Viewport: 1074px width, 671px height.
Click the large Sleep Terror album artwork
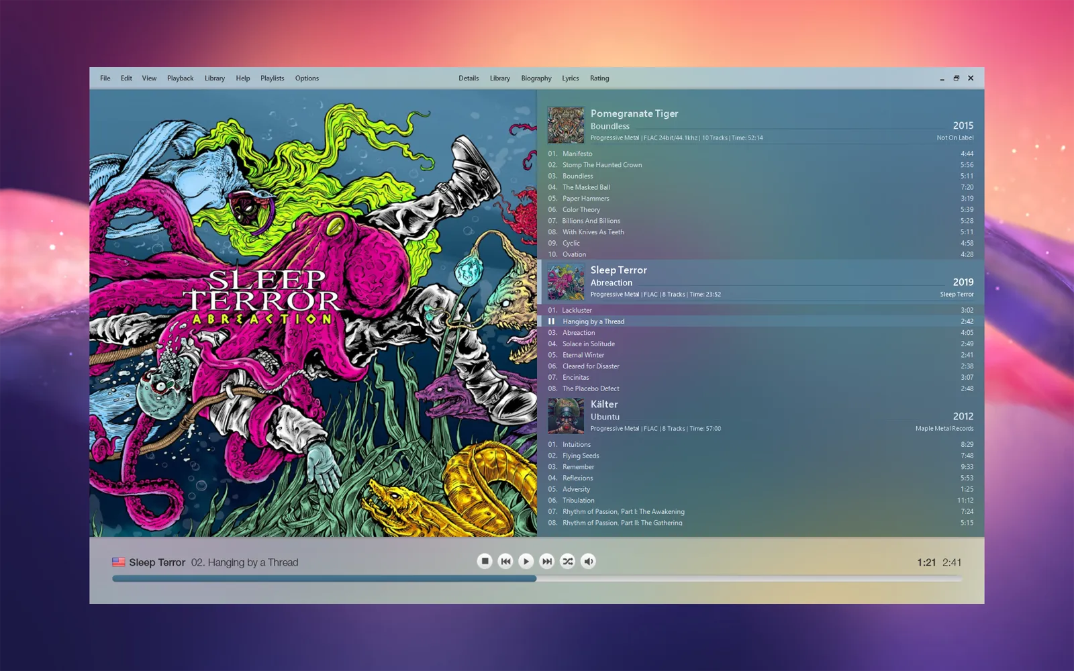pos(313,313)
